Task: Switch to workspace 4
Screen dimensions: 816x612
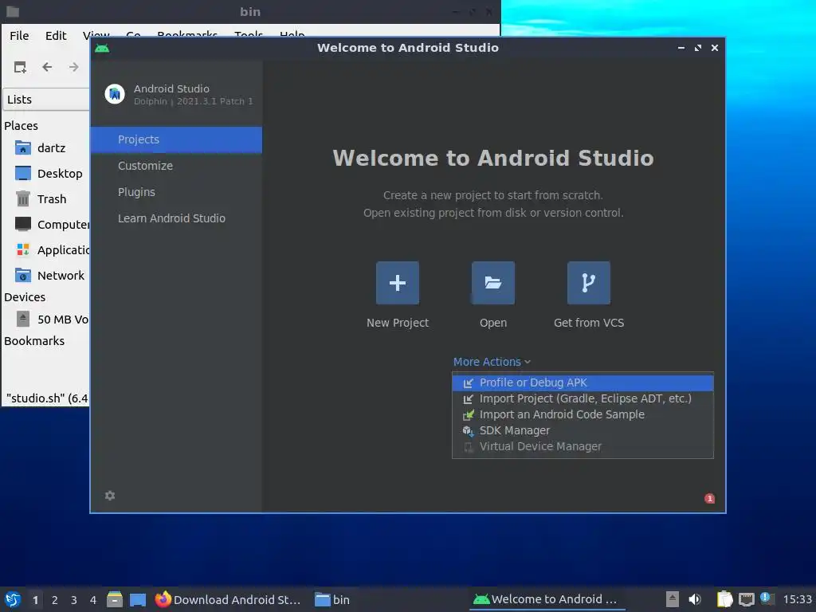Action: [93, 600]
